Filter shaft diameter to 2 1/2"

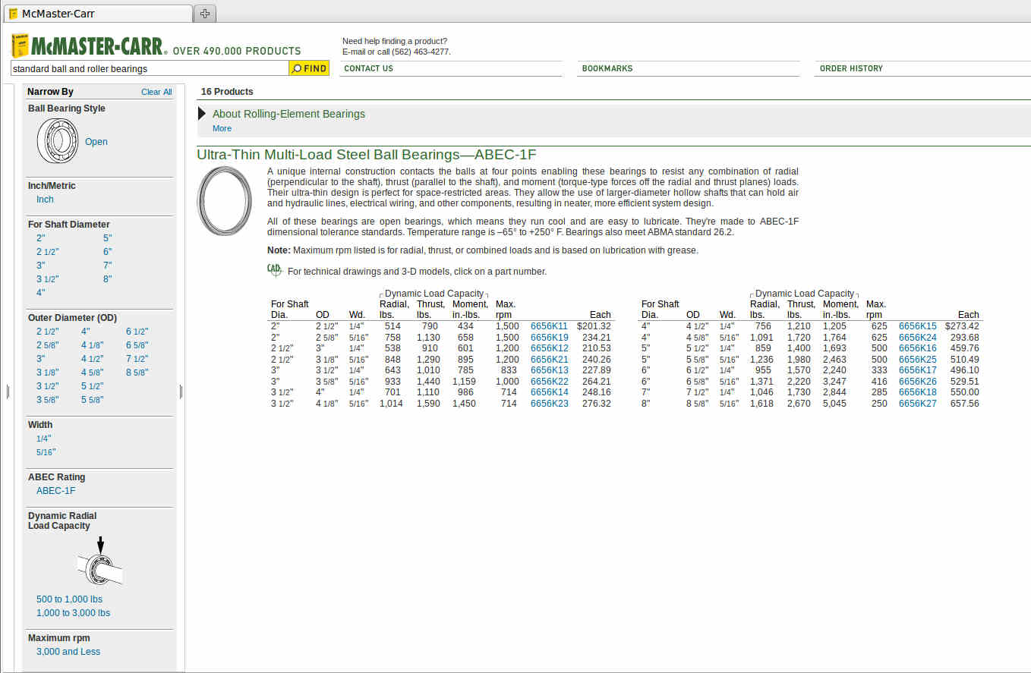click(x=47, y=252)
